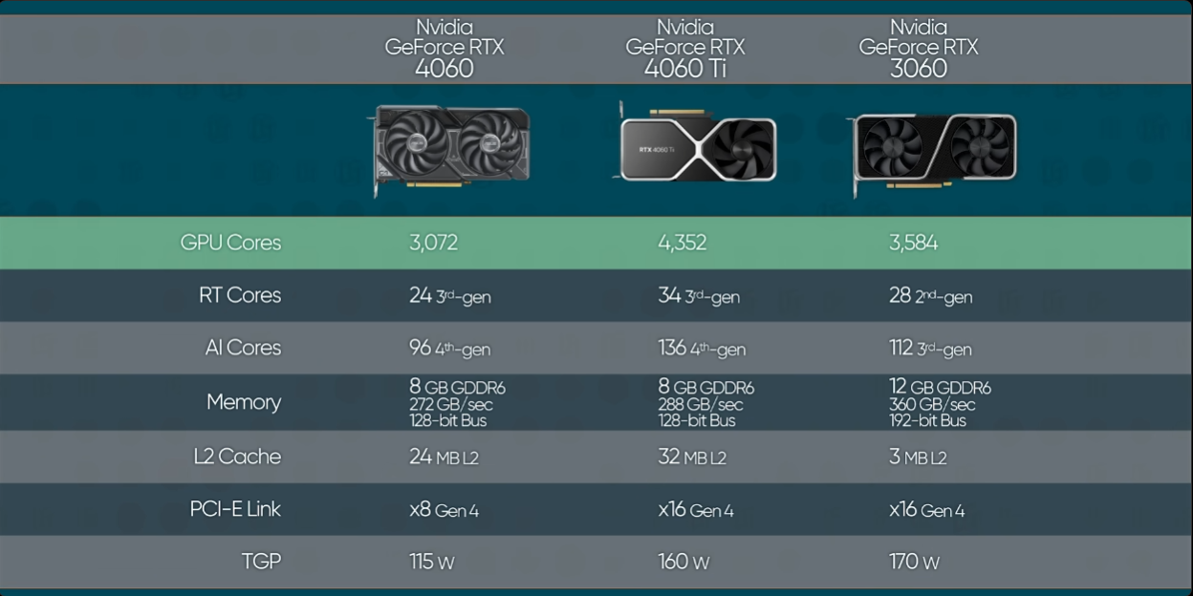Click the 'TGP' row label

click(261, 561)
